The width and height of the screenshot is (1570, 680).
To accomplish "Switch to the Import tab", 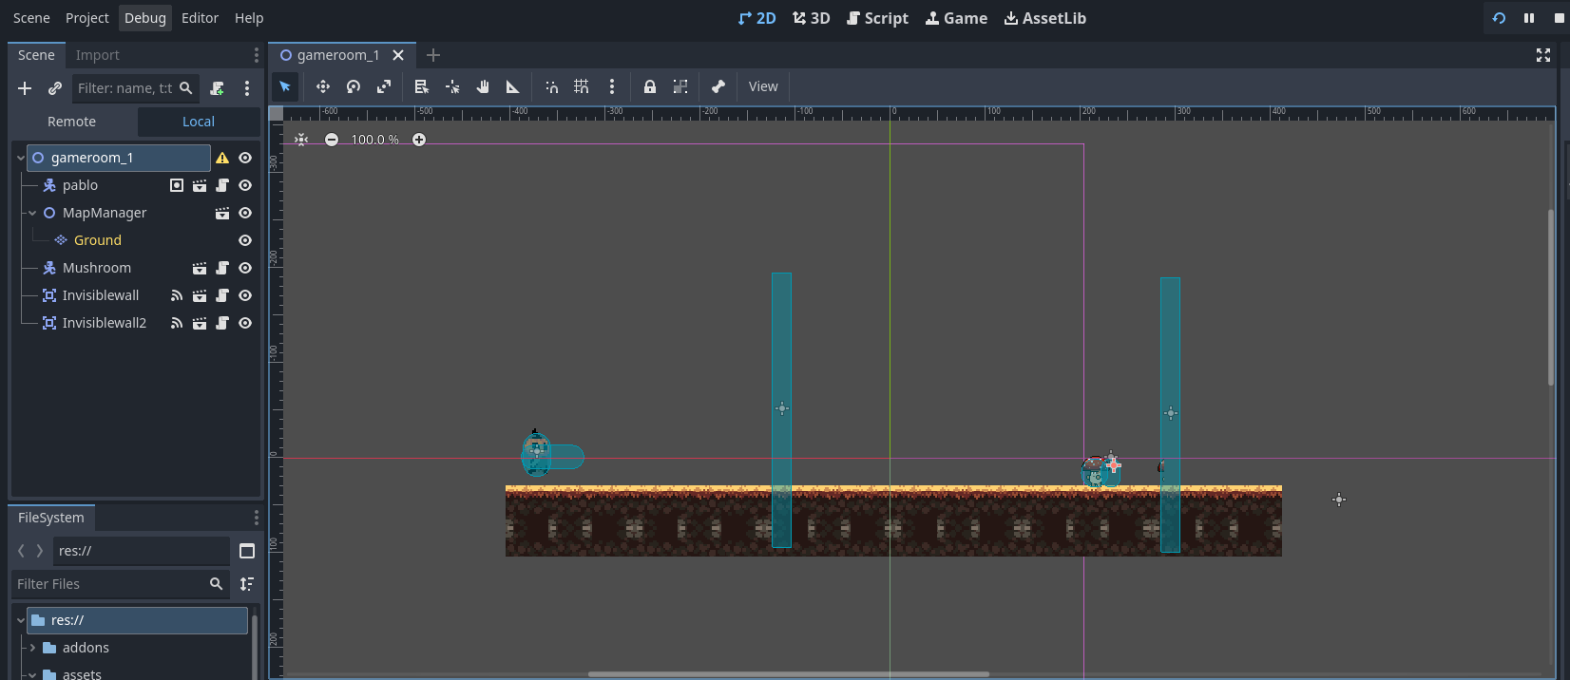I will (x=98, y=55).
